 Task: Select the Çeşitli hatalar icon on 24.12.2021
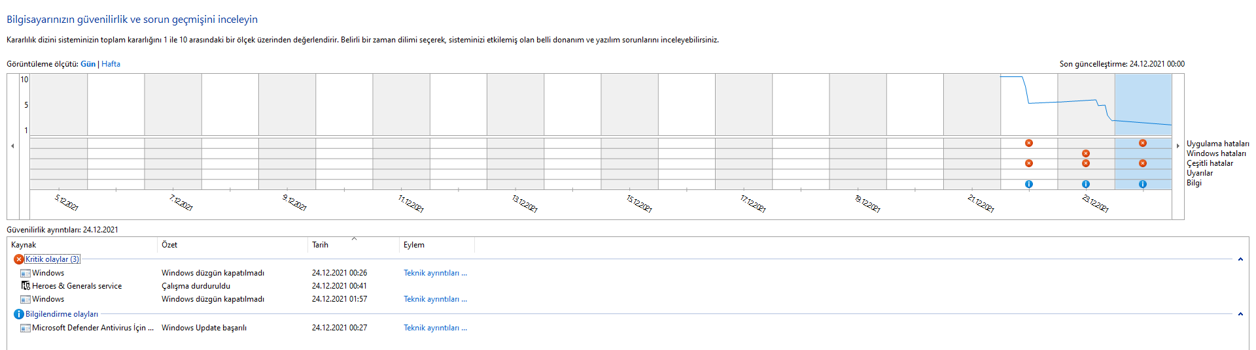[1143, 163]
